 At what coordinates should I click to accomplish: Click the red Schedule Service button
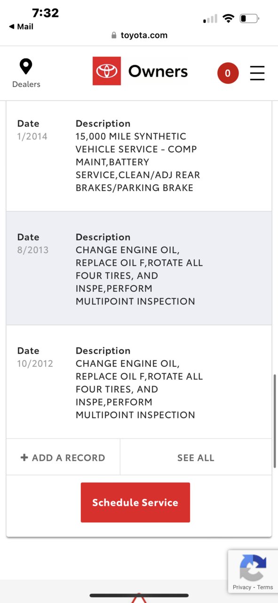pos(135,503)
